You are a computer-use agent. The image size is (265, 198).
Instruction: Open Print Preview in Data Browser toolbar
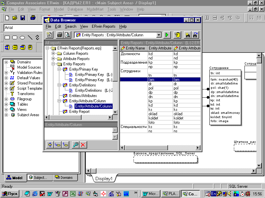coord(68,35)
